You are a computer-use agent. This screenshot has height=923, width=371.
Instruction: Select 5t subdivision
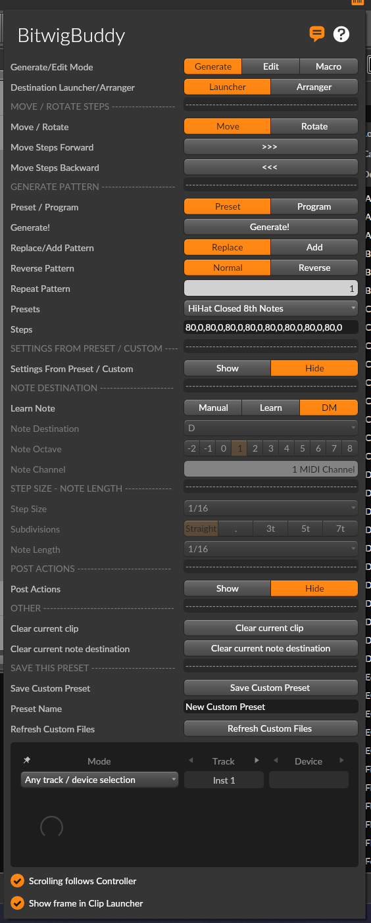click(305, 529)
